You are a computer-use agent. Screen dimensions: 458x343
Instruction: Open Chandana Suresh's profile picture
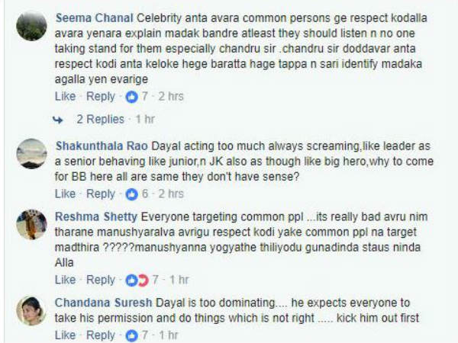point(31,307)
